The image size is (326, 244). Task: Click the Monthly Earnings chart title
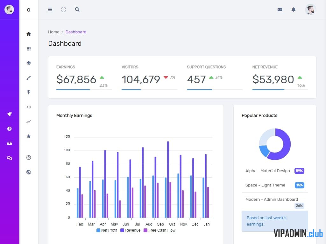[x=74, y=116]
